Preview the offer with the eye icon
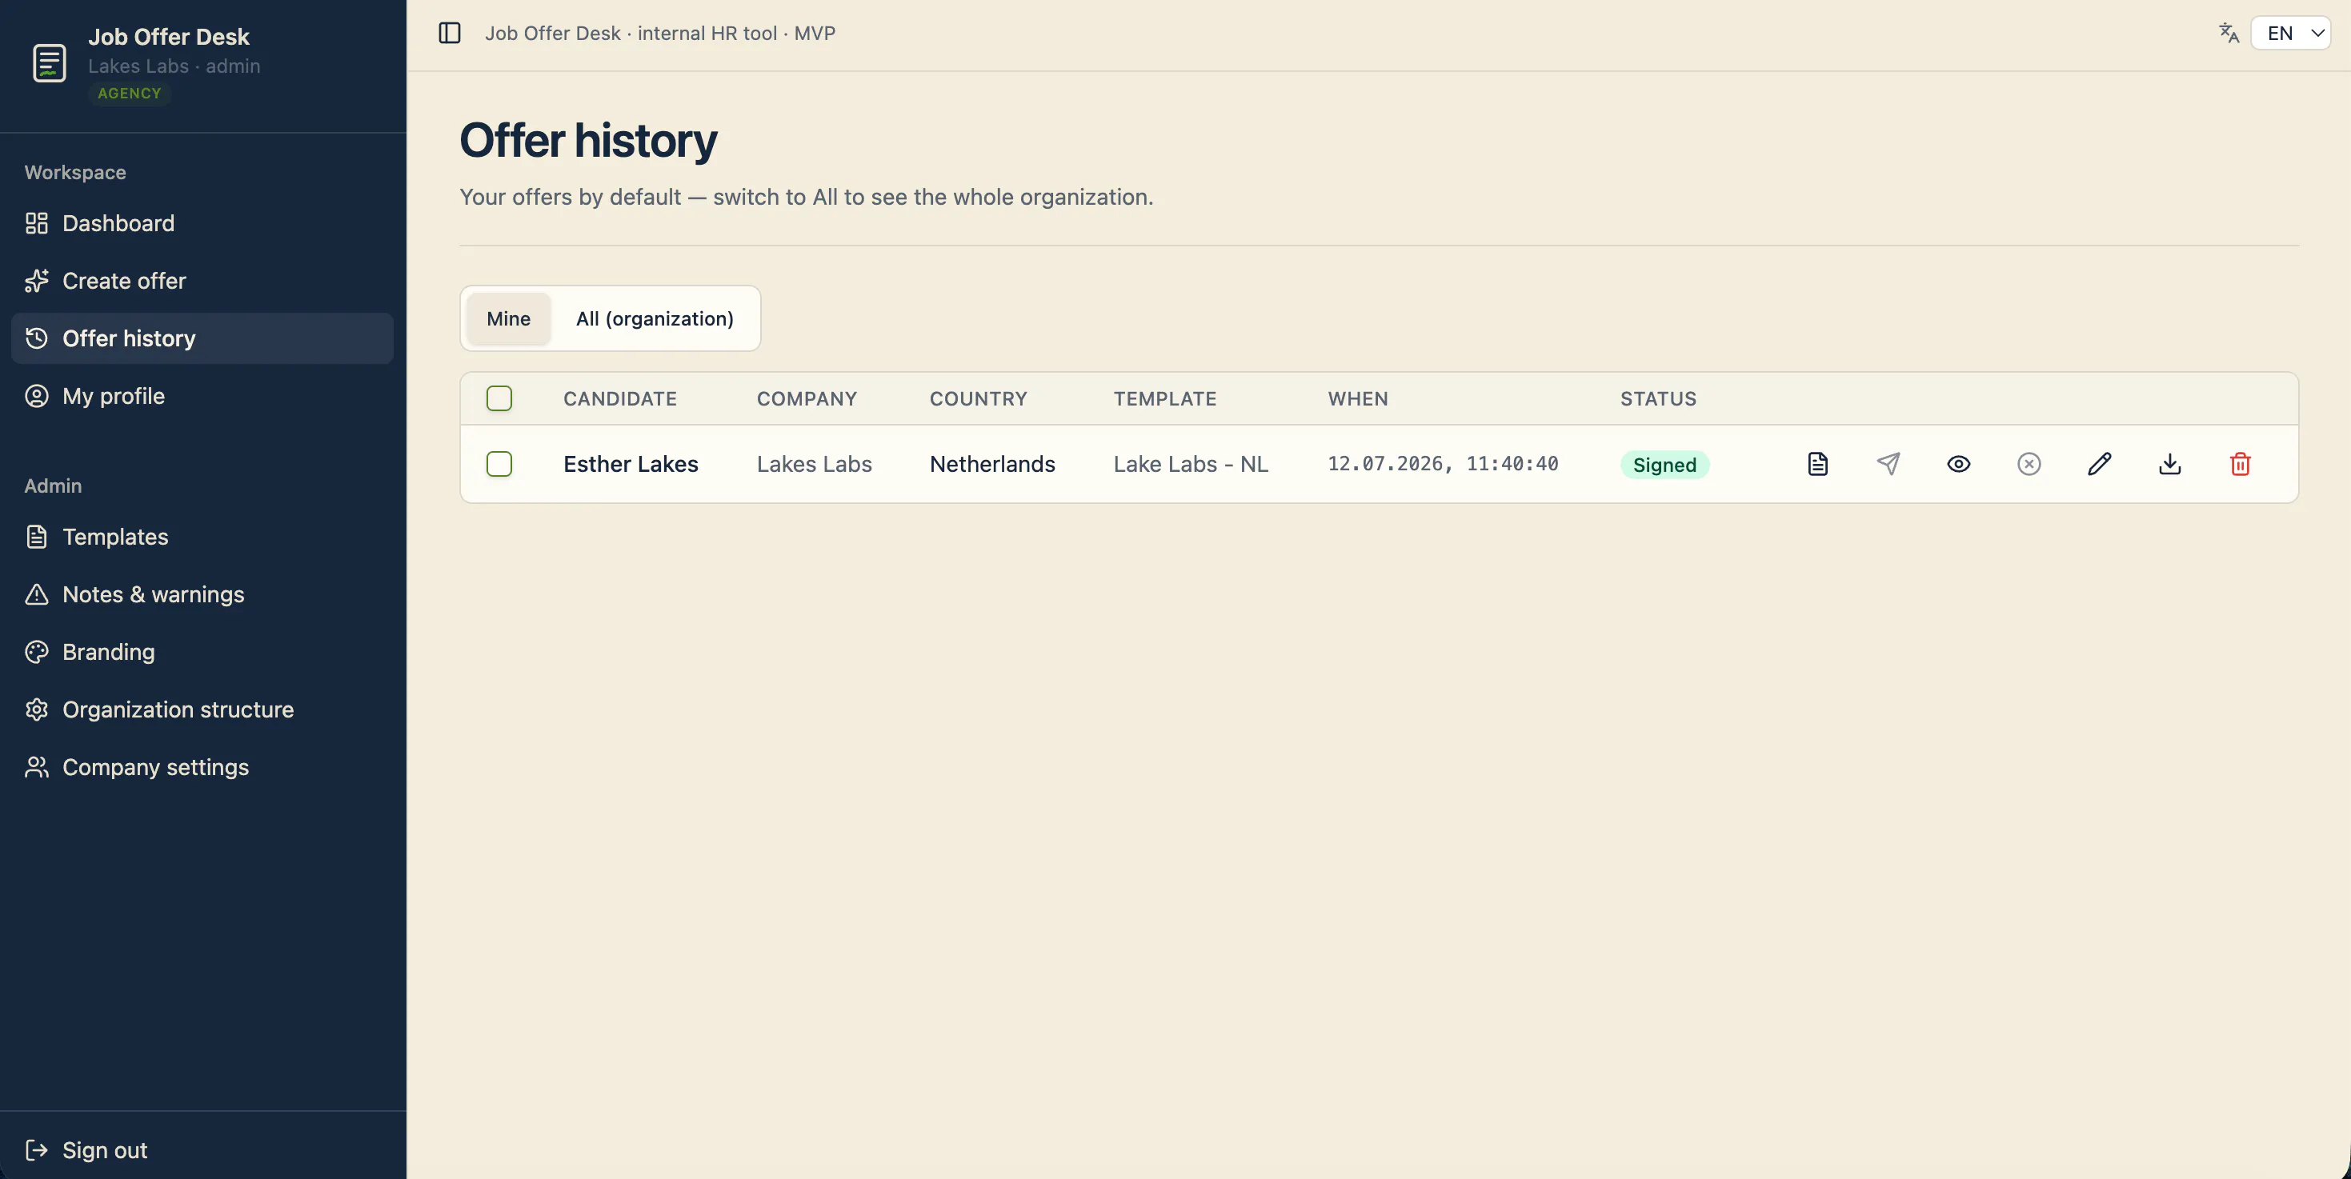The image size is (2351, 1179). click(1959, 464)
